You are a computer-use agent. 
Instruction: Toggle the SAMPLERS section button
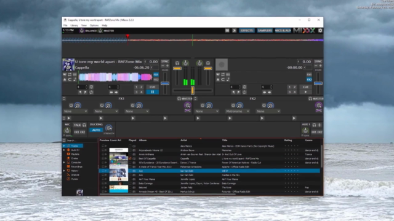265,31
